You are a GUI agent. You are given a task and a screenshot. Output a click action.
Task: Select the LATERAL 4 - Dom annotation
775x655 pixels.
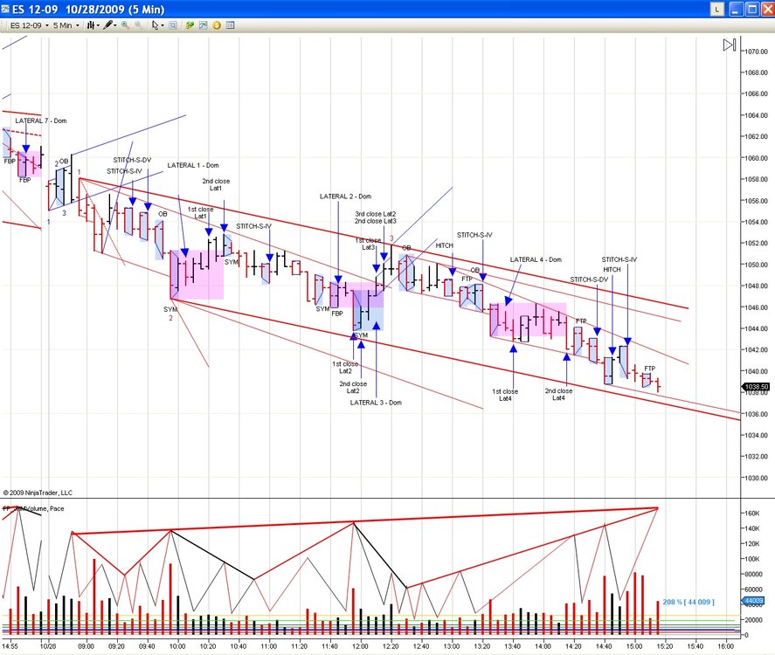(536, 259)
